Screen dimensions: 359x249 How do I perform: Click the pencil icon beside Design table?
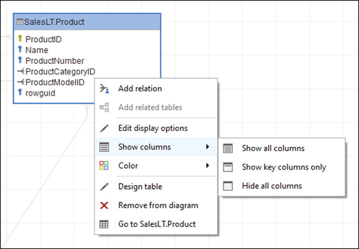[x=104, y=187]
